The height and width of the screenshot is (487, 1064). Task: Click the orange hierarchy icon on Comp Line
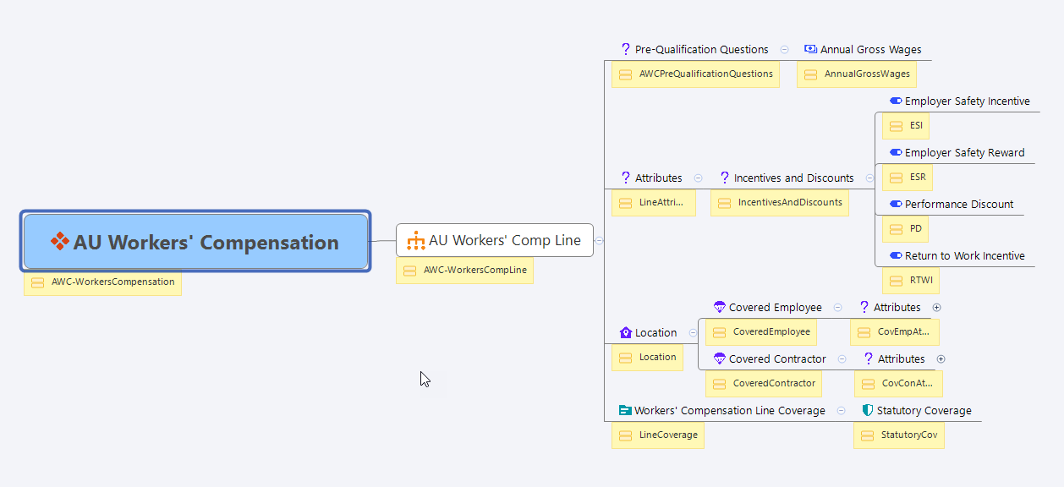415,241
